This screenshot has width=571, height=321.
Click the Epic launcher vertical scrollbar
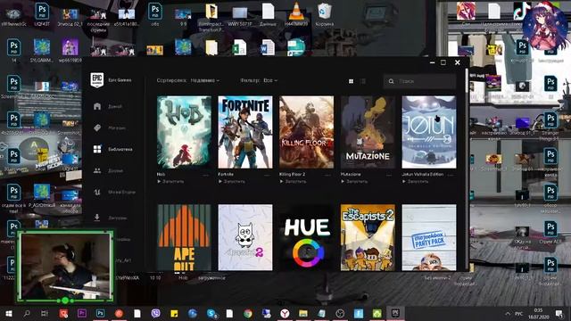point(467,80)
